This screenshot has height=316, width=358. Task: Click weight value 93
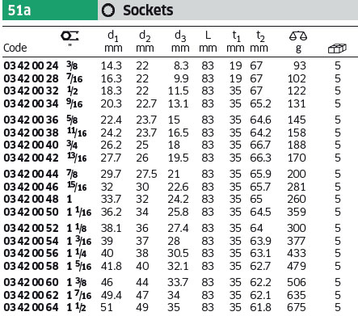click(x=300, y=65)
